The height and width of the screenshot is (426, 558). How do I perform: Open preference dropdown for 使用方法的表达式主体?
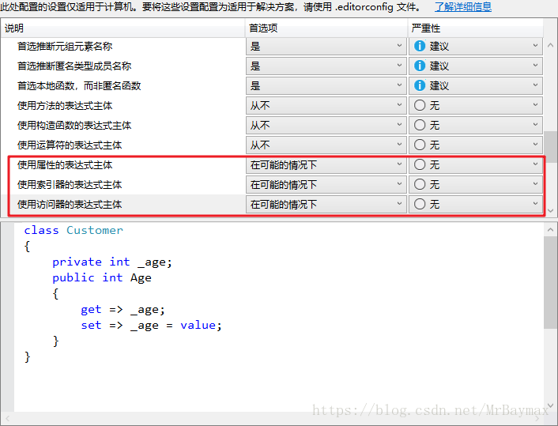(x=326, y=105)
